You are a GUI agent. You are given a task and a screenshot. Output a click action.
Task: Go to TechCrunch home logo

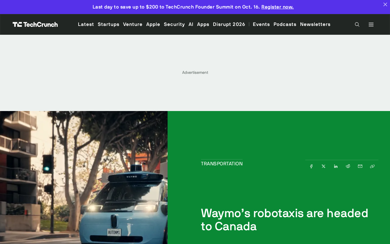tap(35, 24)
